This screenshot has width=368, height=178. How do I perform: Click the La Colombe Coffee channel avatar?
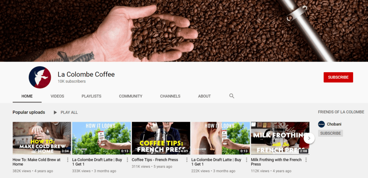(x=40, y=77)
